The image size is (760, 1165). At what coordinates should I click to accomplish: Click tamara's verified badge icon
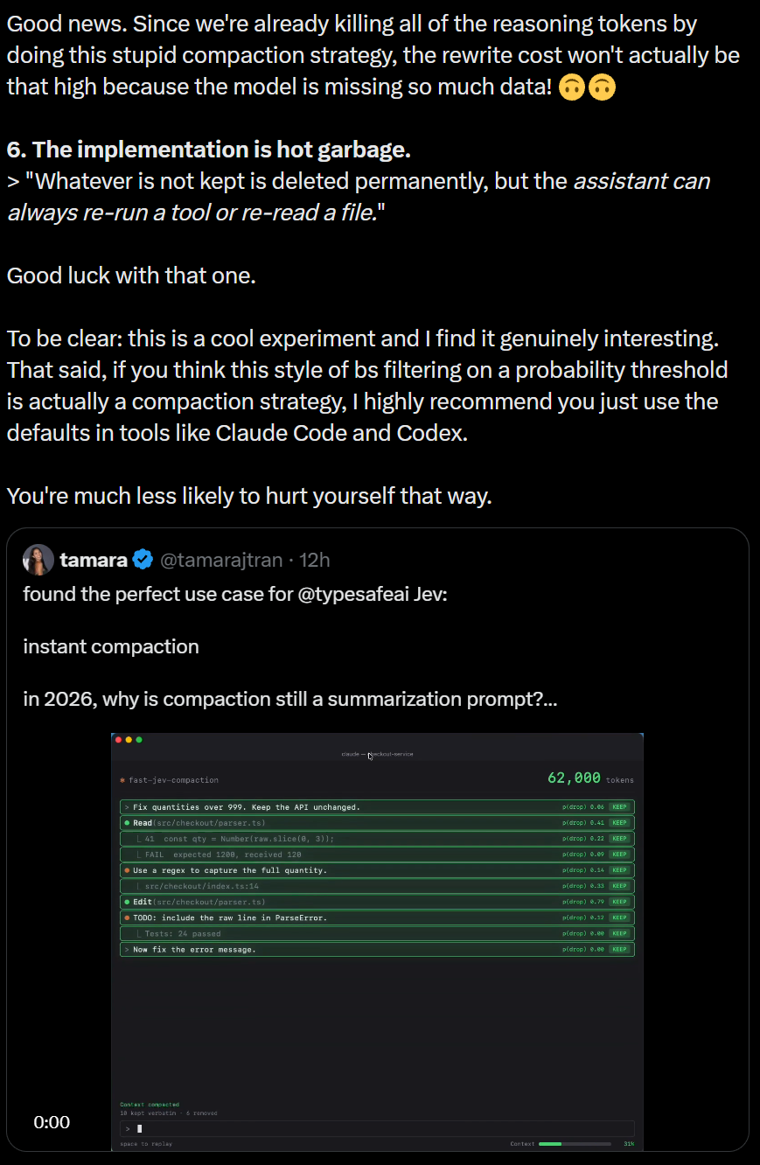pos(143,560)
